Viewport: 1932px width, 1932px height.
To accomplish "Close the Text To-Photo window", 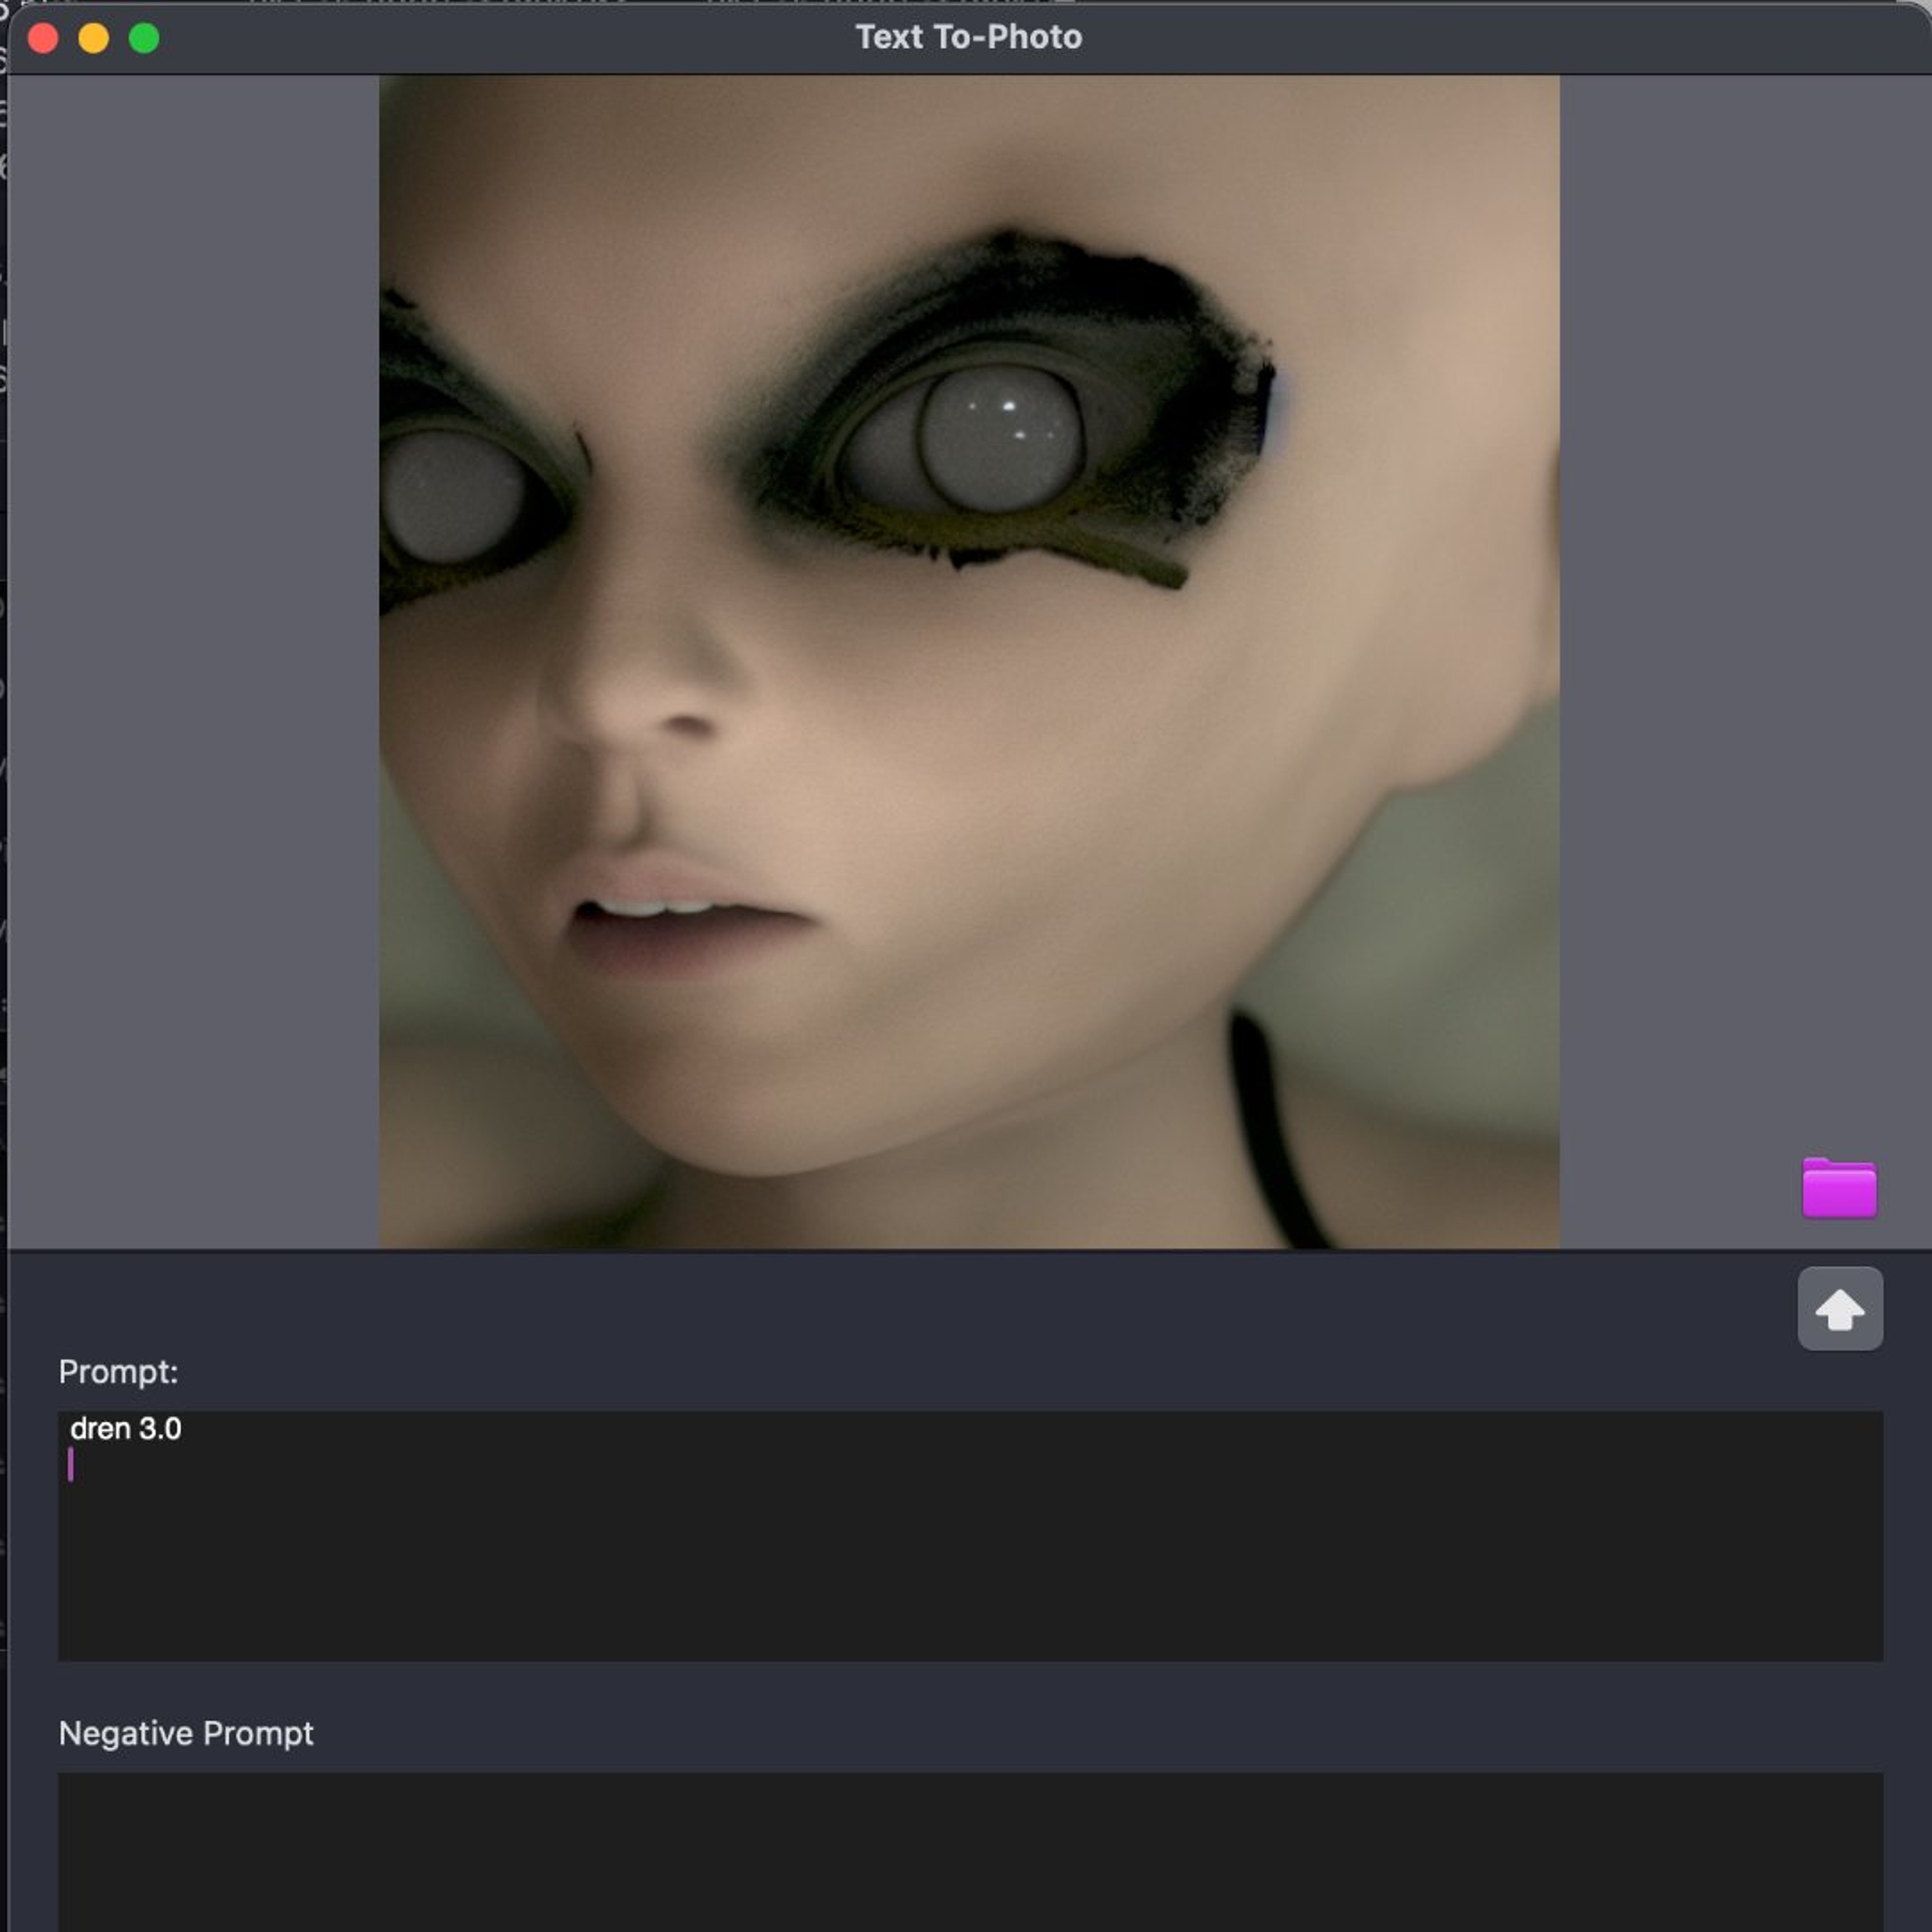I will [x=43, y=38].
